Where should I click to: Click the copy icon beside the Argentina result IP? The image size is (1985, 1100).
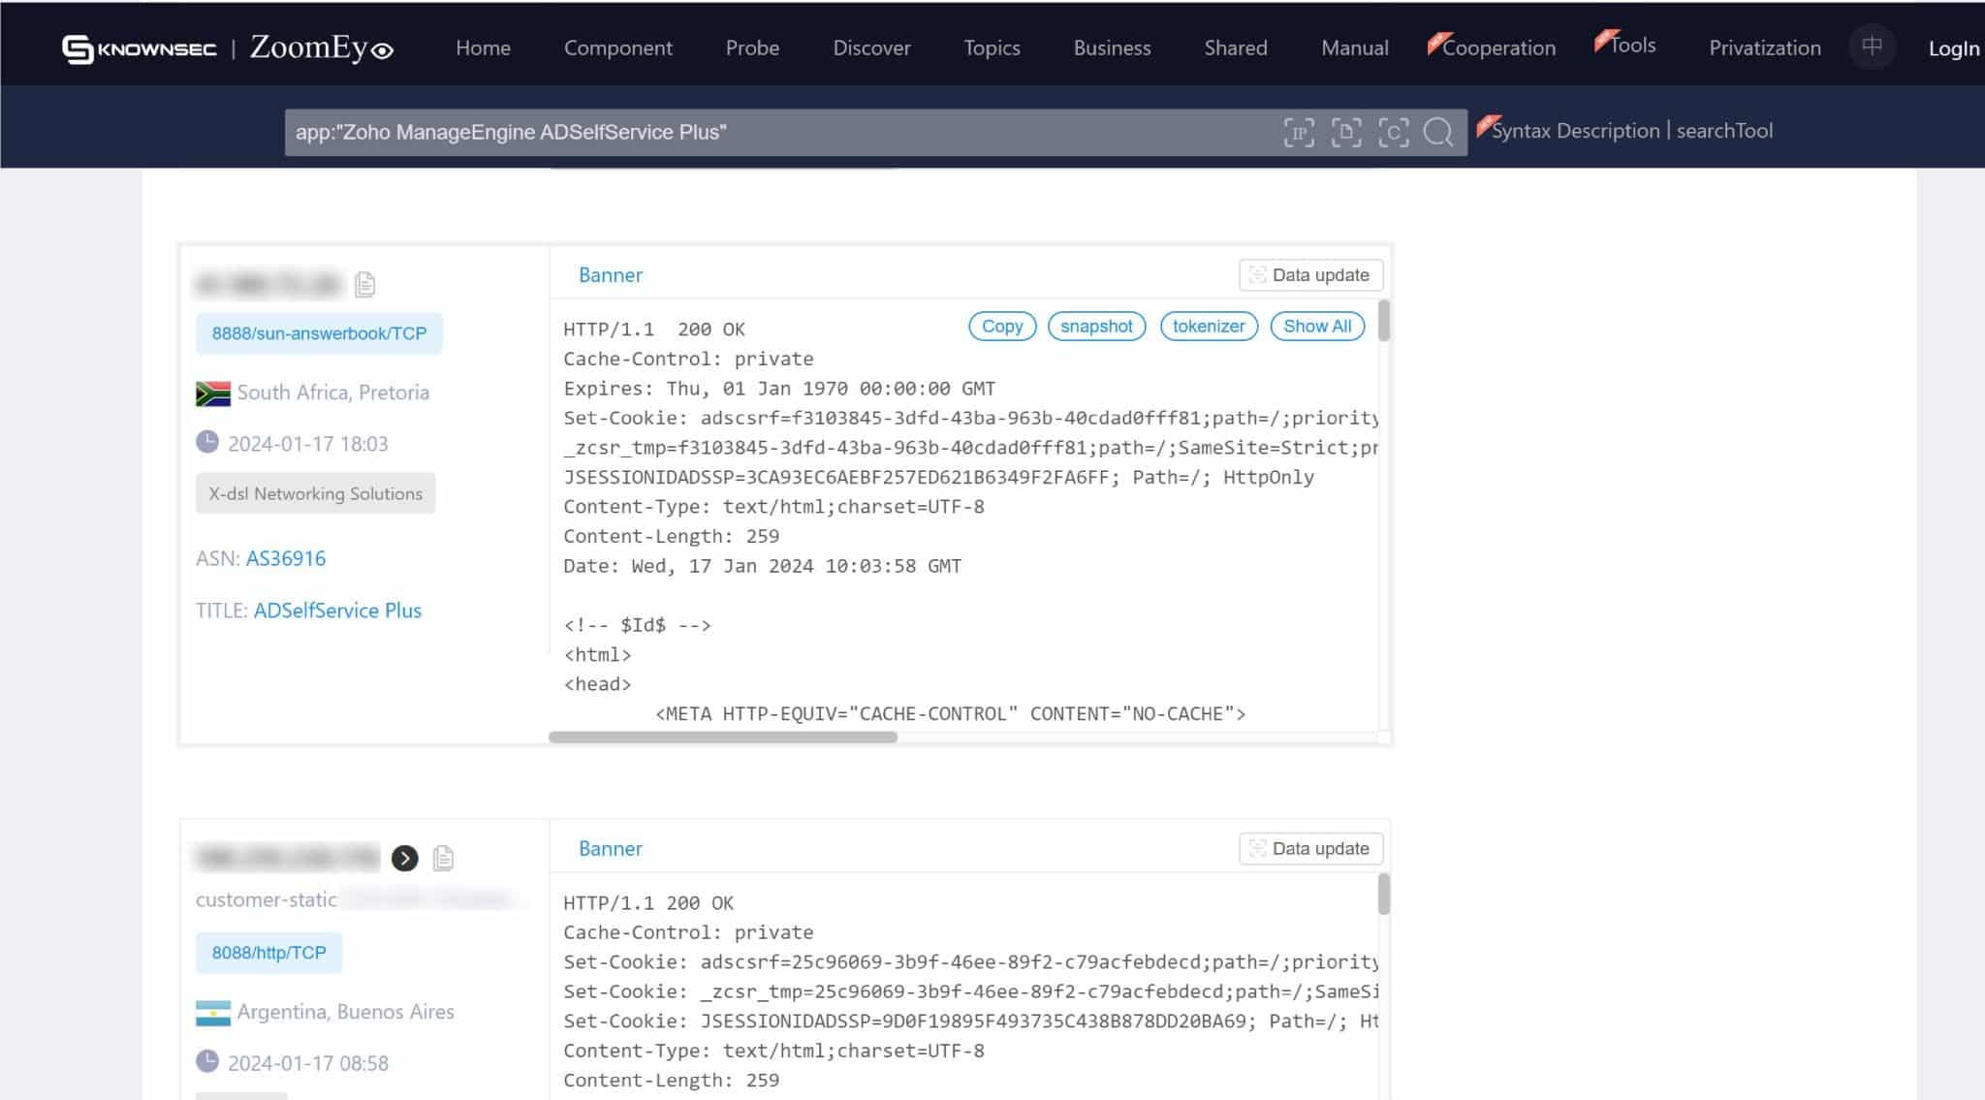tap(443, 858)
